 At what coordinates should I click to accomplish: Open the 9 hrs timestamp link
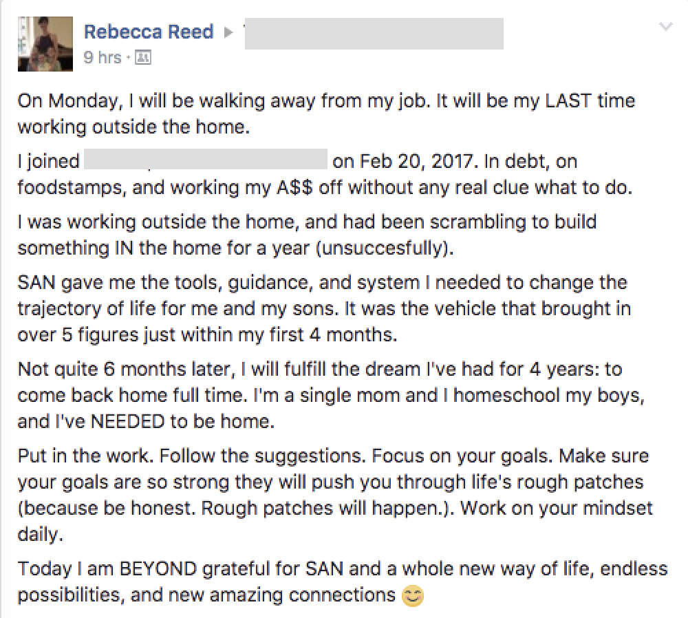click(103, 58)
